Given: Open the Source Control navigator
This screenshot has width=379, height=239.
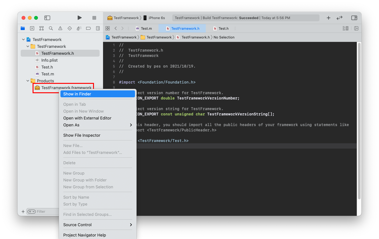Looking at the screenshot, I should [x=32, y=28].
